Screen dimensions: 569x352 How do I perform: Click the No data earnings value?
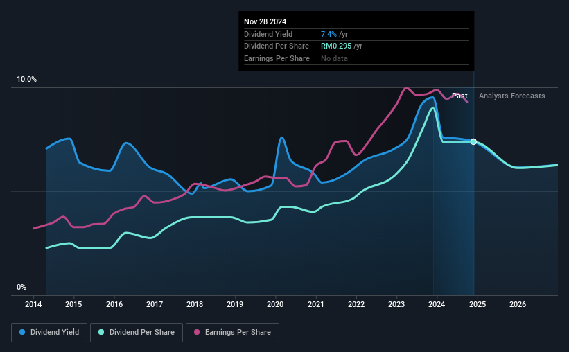pos(334,58)
